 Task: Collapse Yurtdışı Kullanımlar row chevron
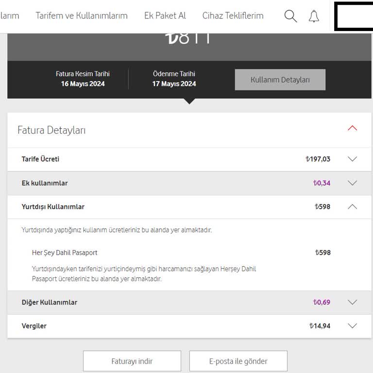point(352,207)
